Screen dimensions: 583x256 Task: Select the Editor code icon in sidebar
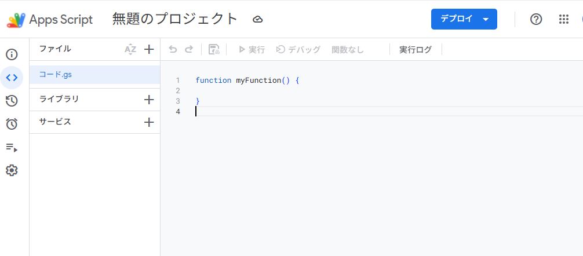(12, 78)
